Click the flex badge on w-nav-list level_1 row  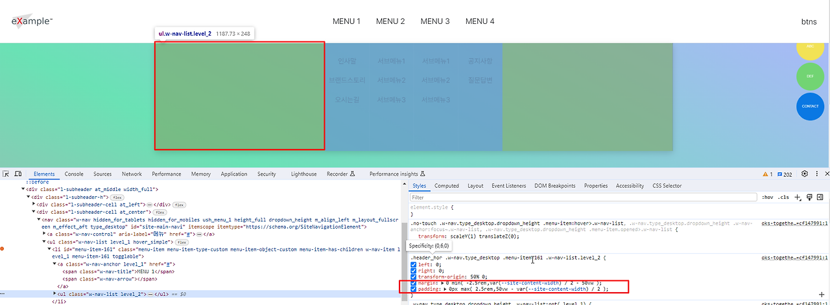point(182,242)
